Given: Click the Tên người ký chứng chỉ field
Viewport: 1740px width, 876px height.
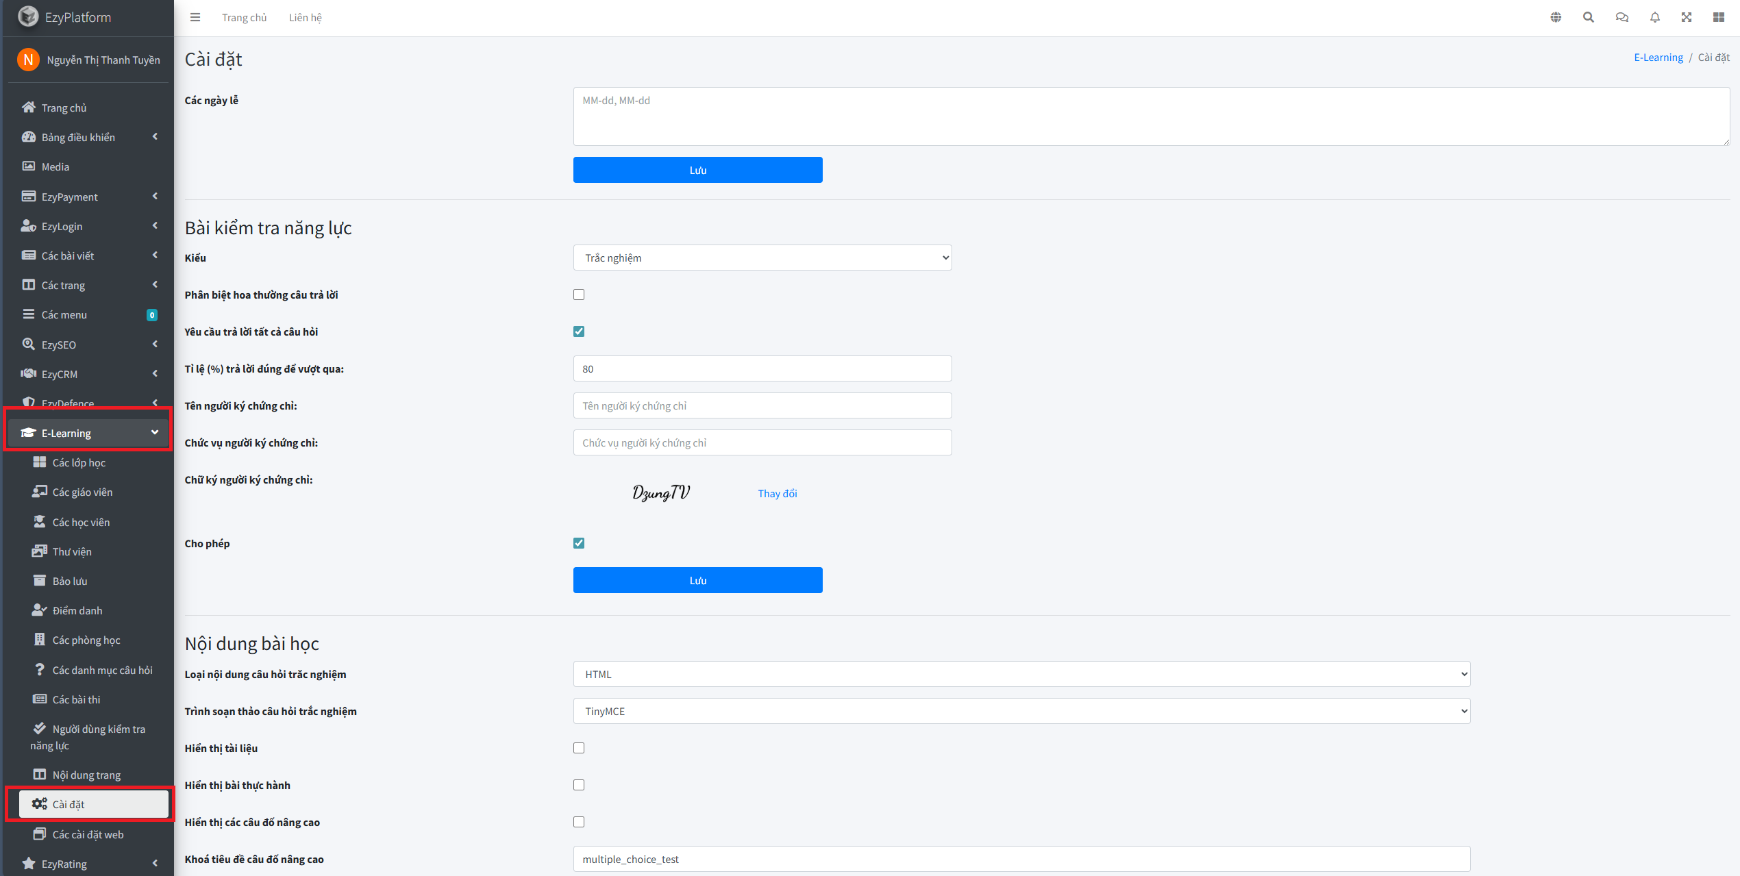Looking at the screenshot, I should pos(762,405).
